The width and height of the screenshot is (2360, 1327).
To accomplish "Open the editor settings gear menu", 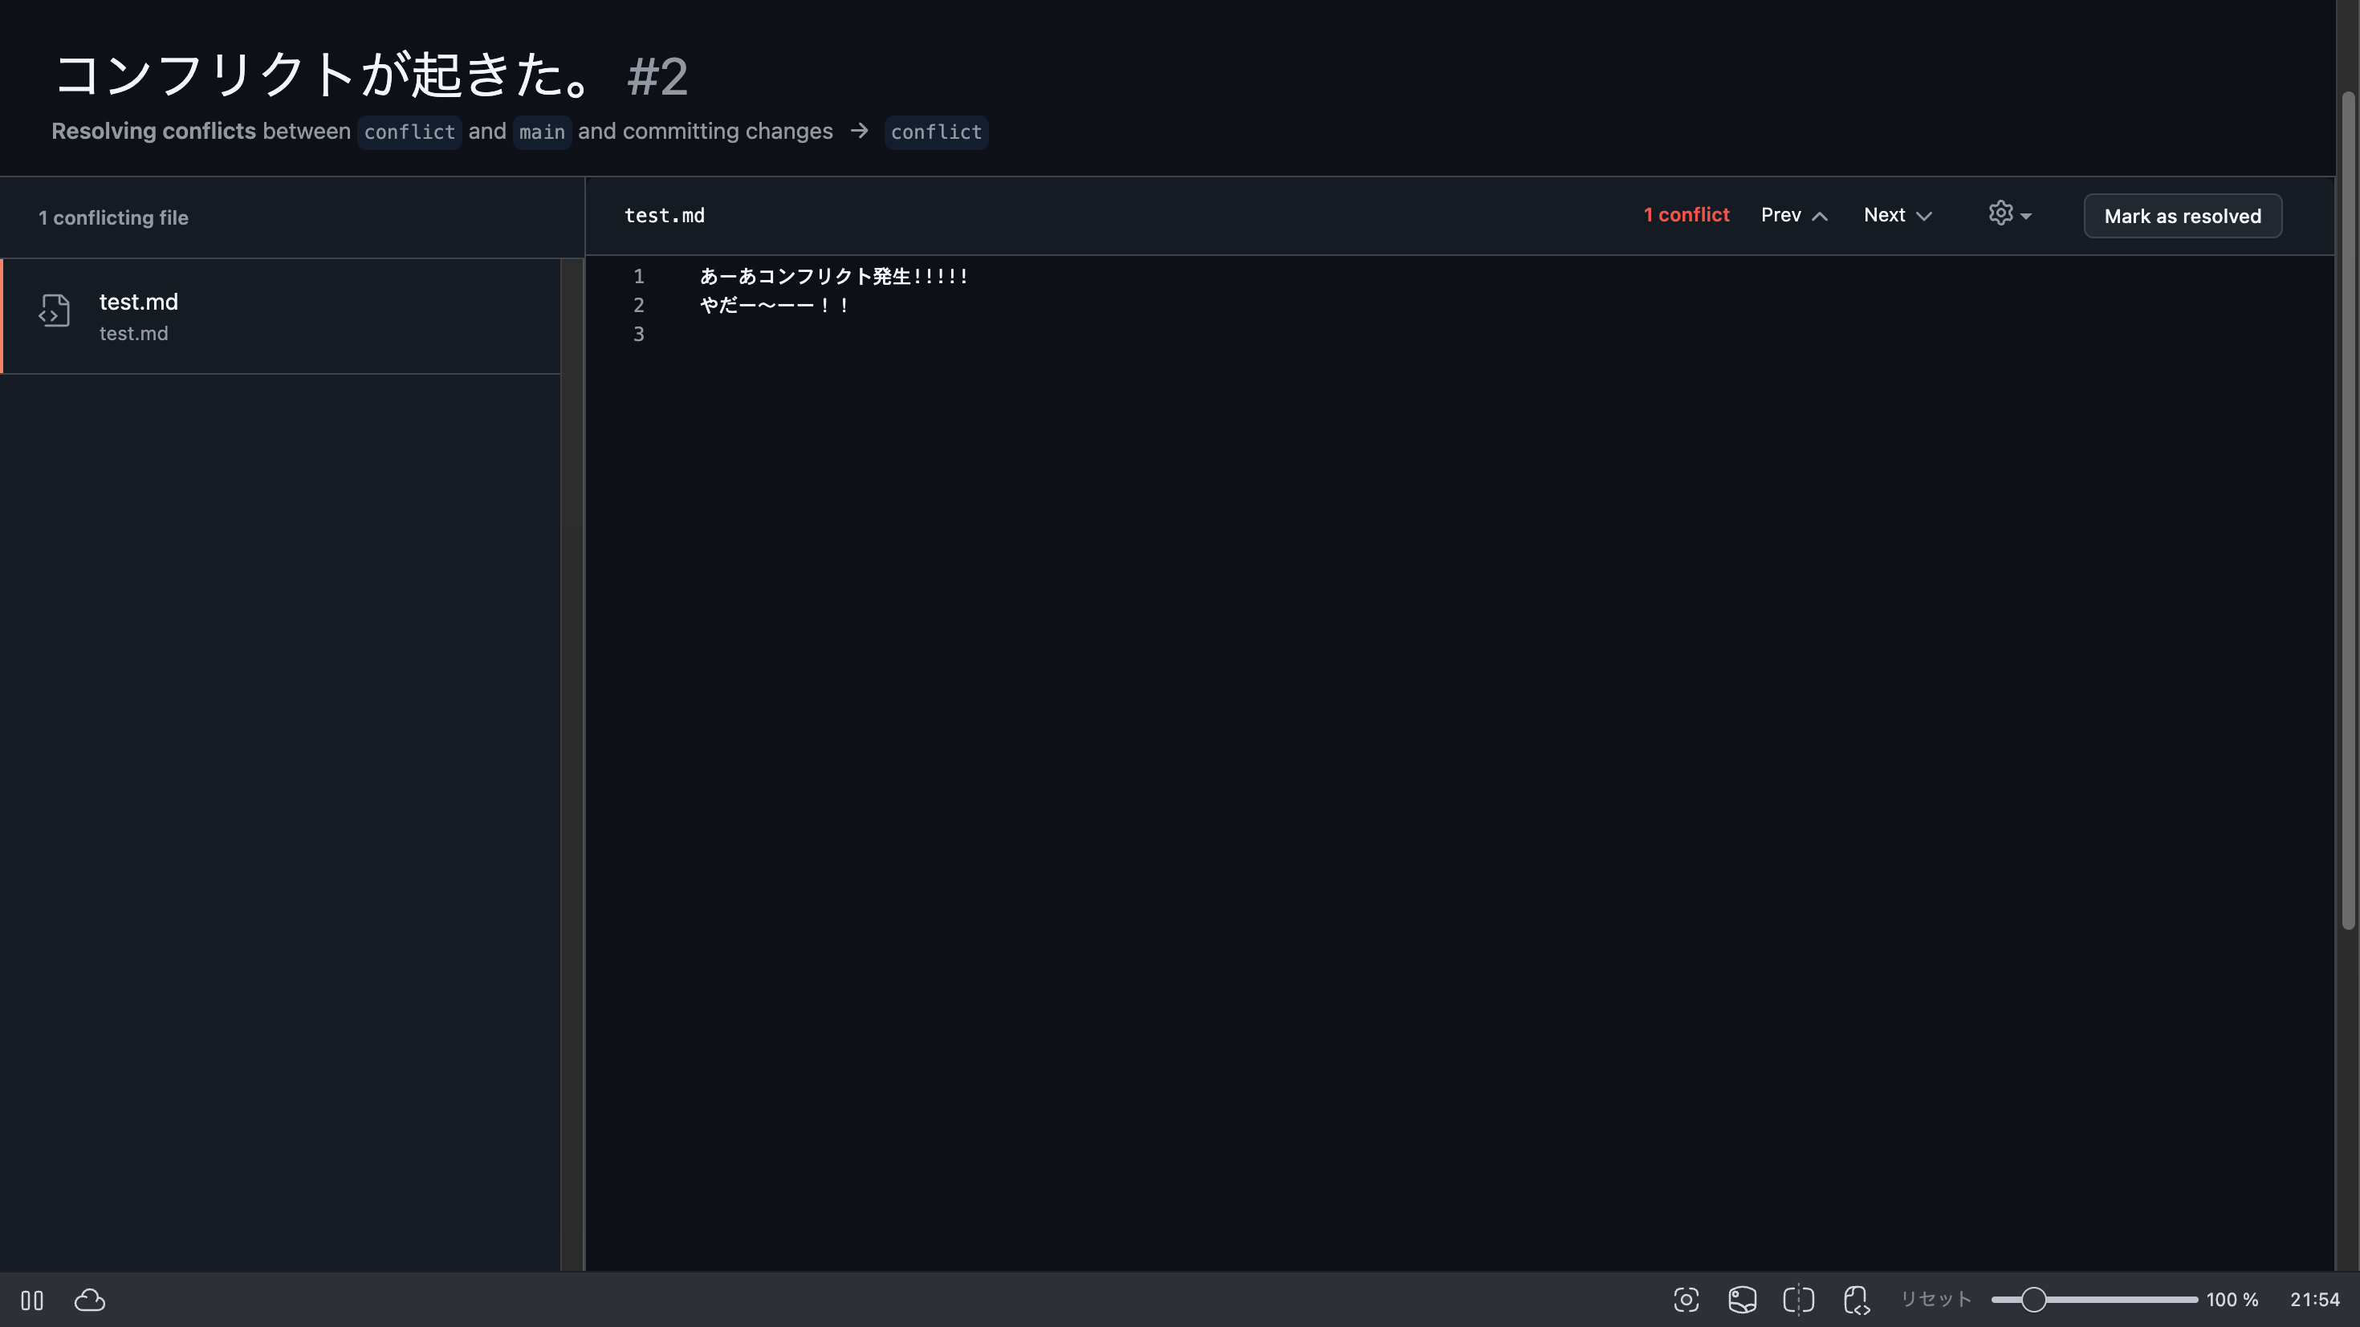I will coord(2010,214).
